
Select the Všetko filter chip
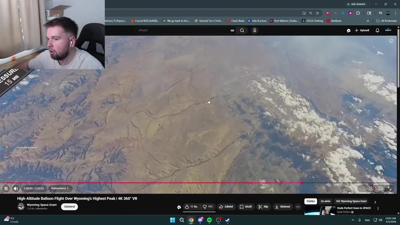coord(311,201)
